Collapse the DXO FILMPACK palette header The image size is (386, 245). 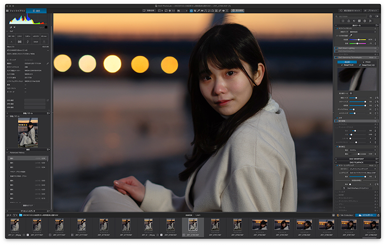(x=356, y=162)
